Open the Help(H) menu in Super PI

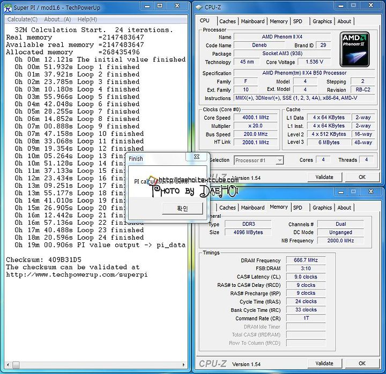87,19
